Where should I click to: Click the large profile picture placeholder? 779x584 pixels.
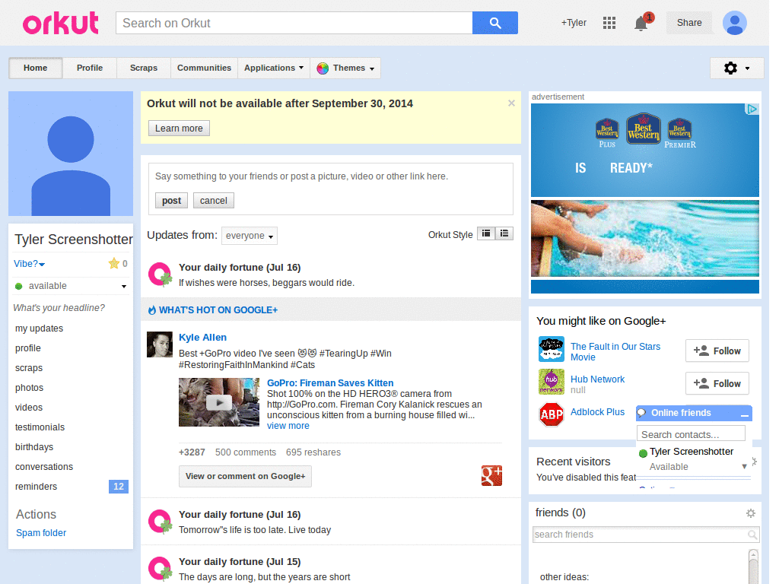71,154
